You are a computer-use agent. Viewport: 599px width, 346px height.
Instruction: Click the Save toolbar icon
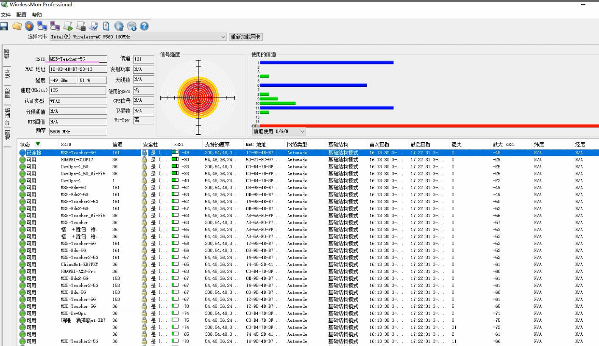click(x=4, y=26)
